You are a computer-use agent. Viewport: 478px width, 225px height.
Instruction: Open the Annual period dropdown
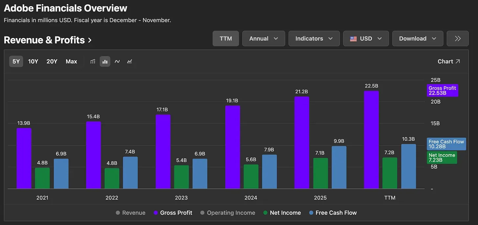264,38
